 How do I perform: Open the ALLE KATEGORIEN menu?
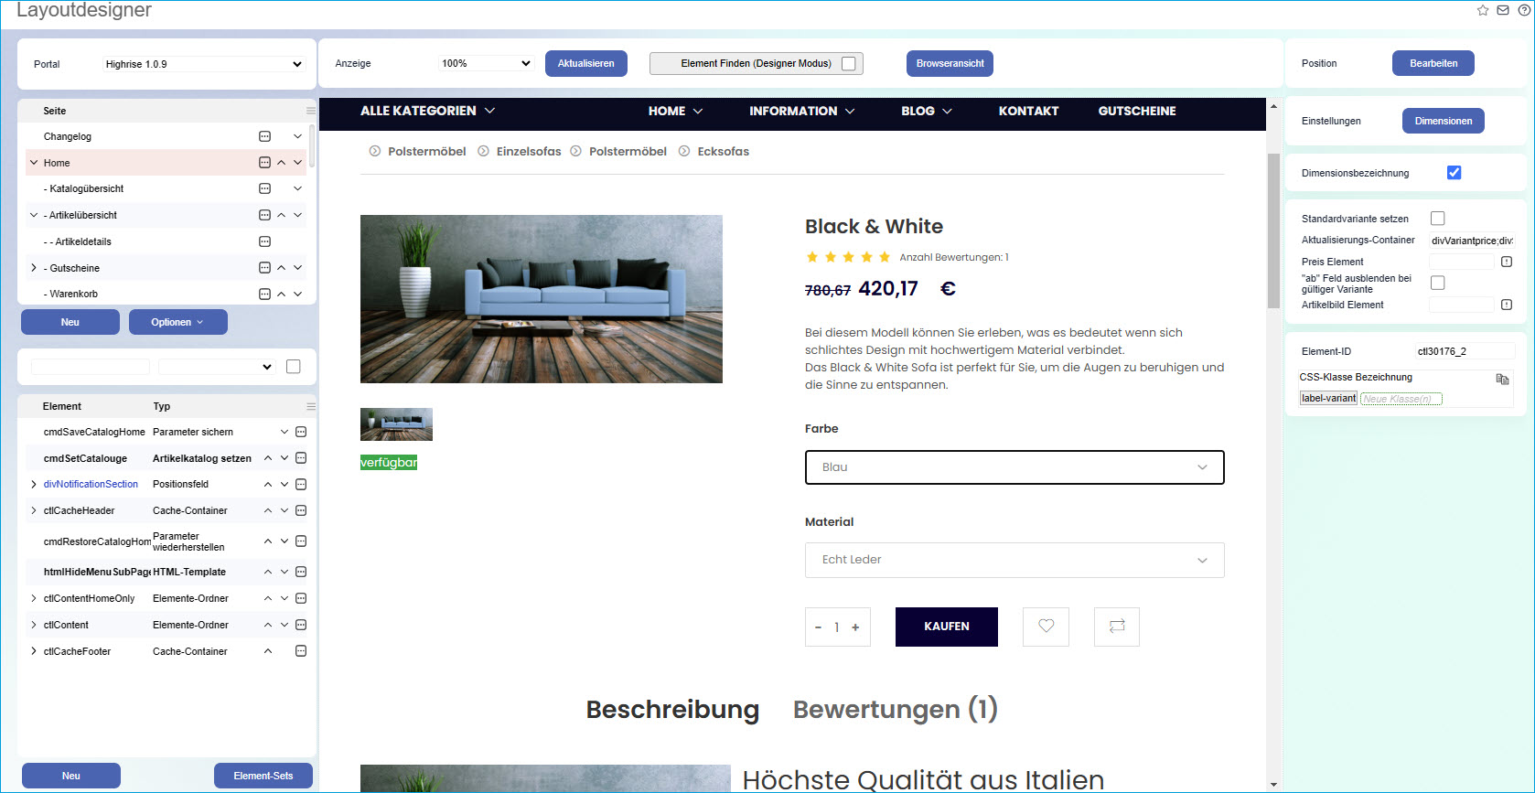(427, 111)
